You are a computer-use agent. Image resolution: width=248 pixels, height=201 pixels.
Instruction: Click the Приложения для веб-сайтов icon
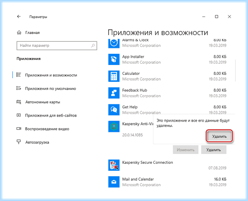(19, 115)
